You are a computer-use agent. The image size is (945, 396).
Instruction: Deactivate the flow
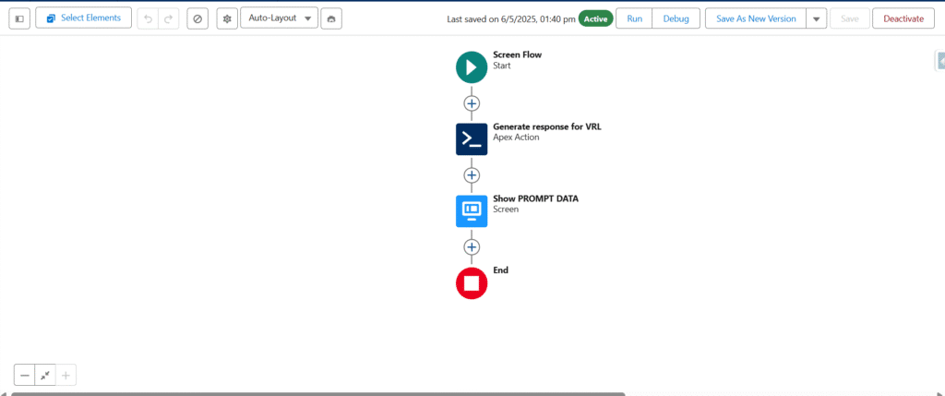[x=903, y=18]
